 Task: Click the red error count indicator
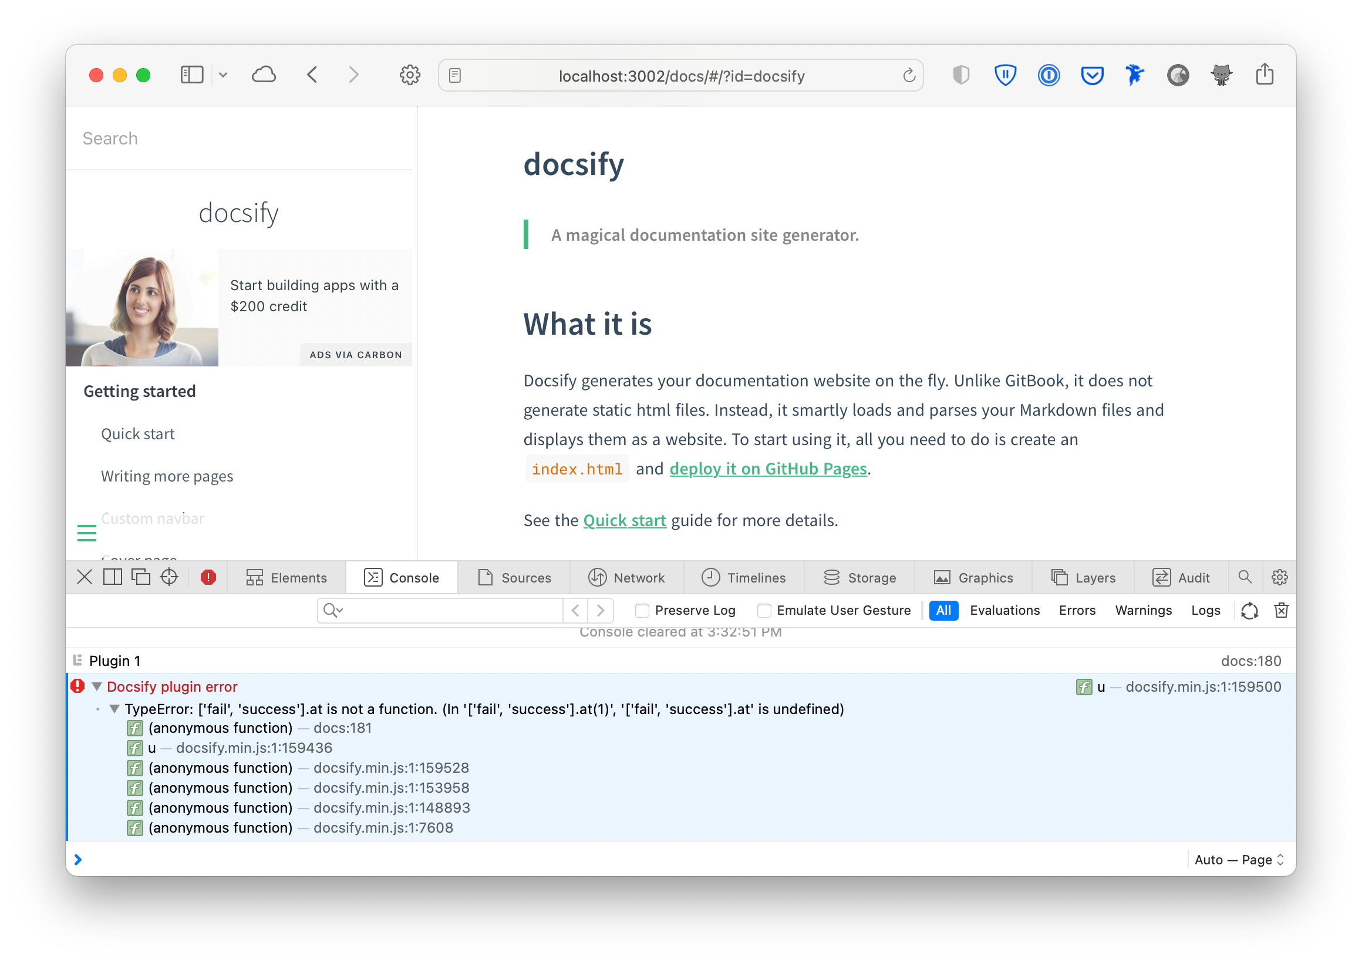(x=208, y=577)
